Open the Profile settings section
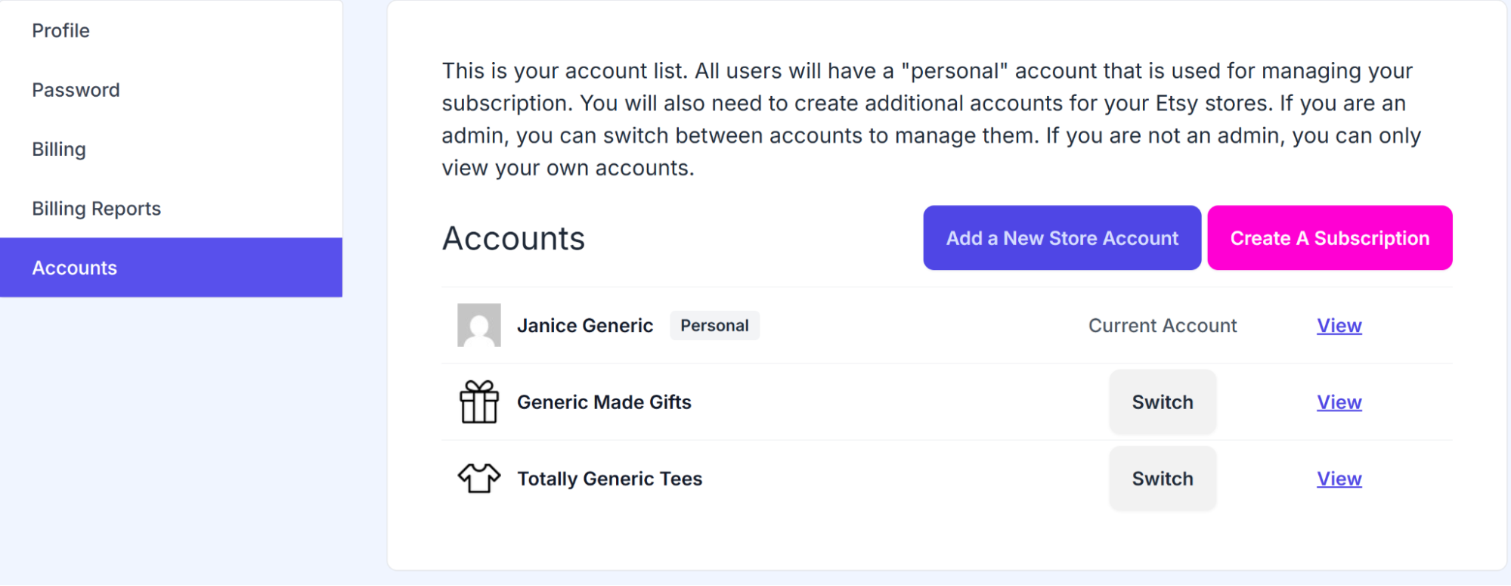This screenshot has width=1511, height=586. coord(60,30)
